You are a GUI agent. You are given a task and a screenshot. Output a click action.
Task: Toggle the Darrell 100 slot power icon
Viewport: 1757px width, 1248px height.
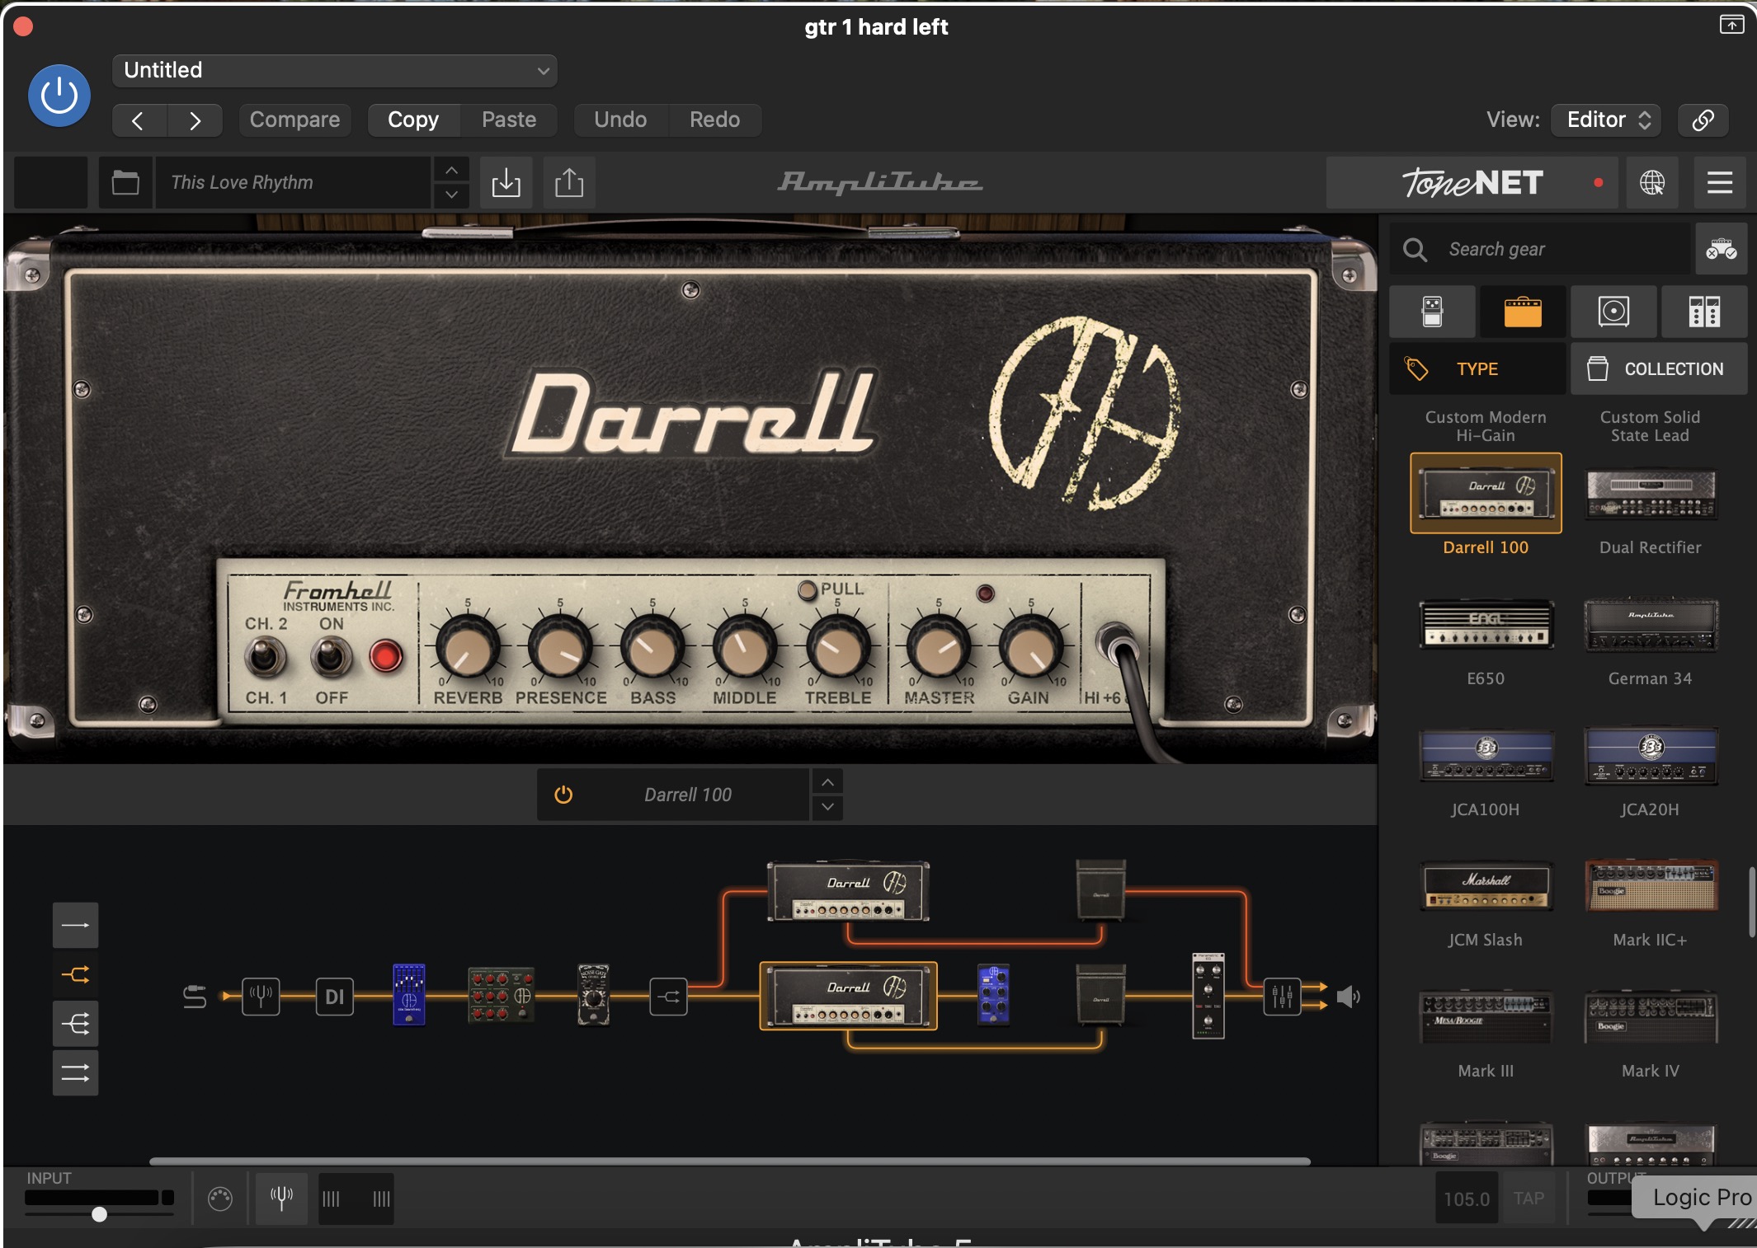(563, 795)
